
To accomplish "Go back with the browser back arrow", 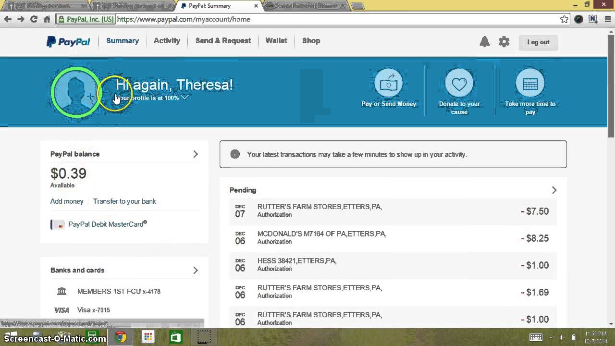I will coord(8,19).
